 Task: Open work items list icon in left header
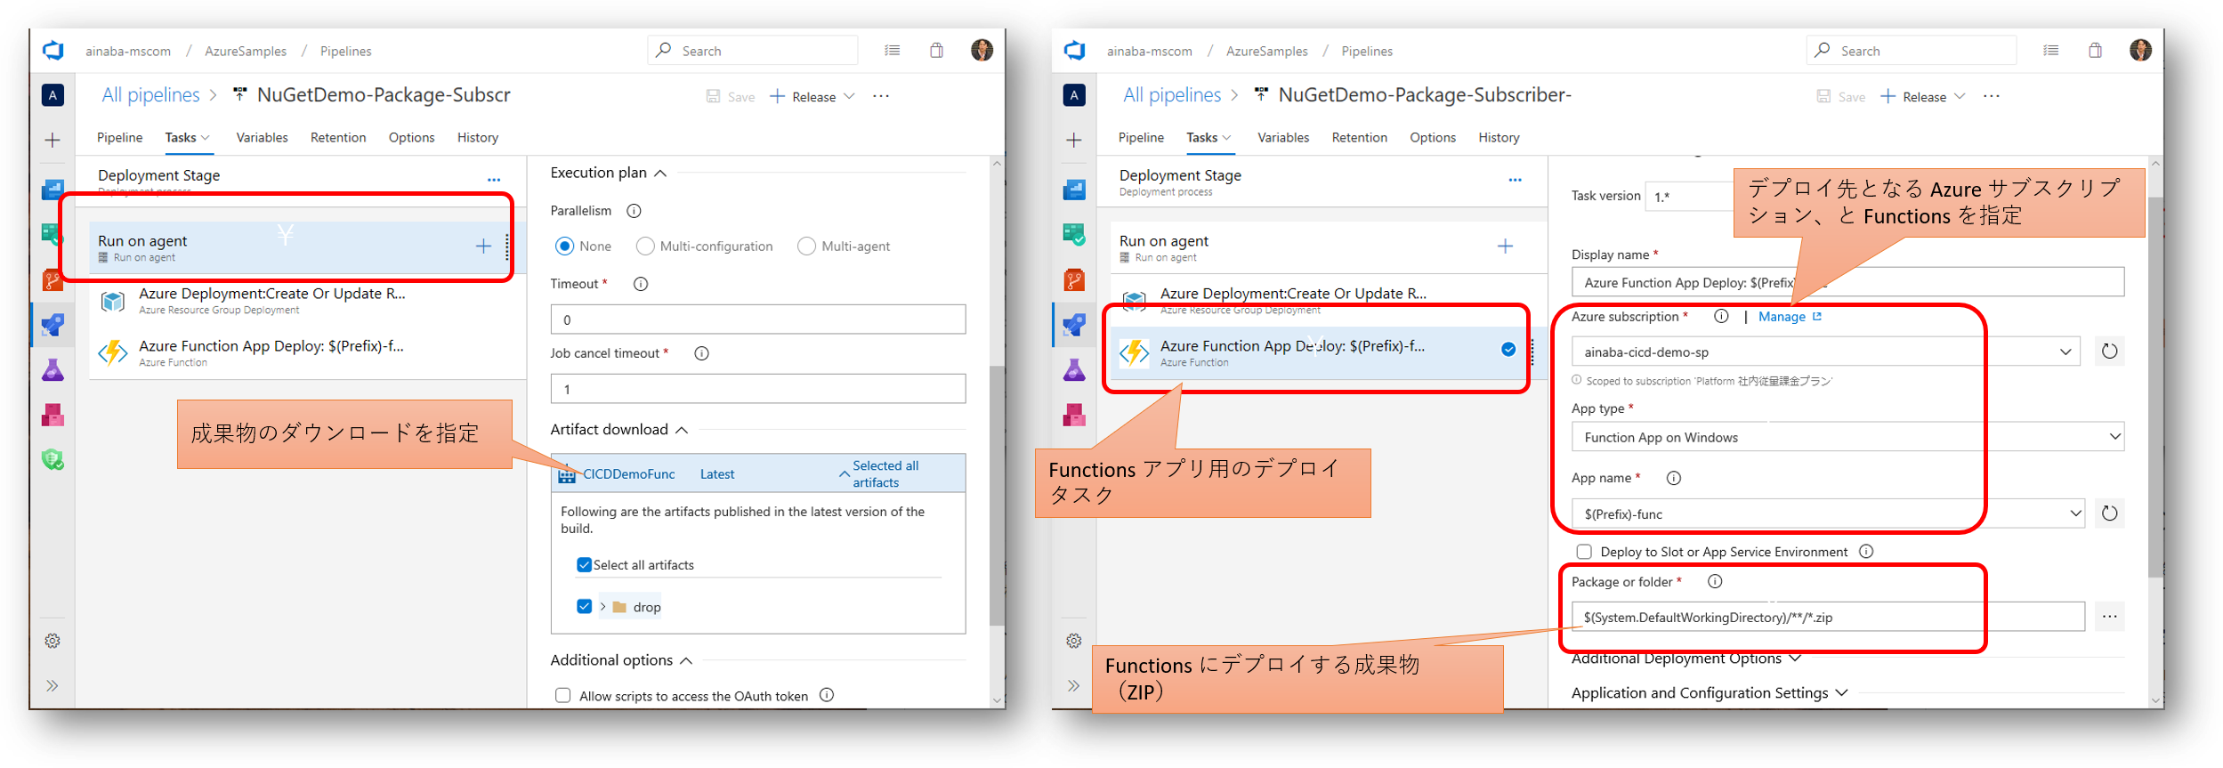892,51
